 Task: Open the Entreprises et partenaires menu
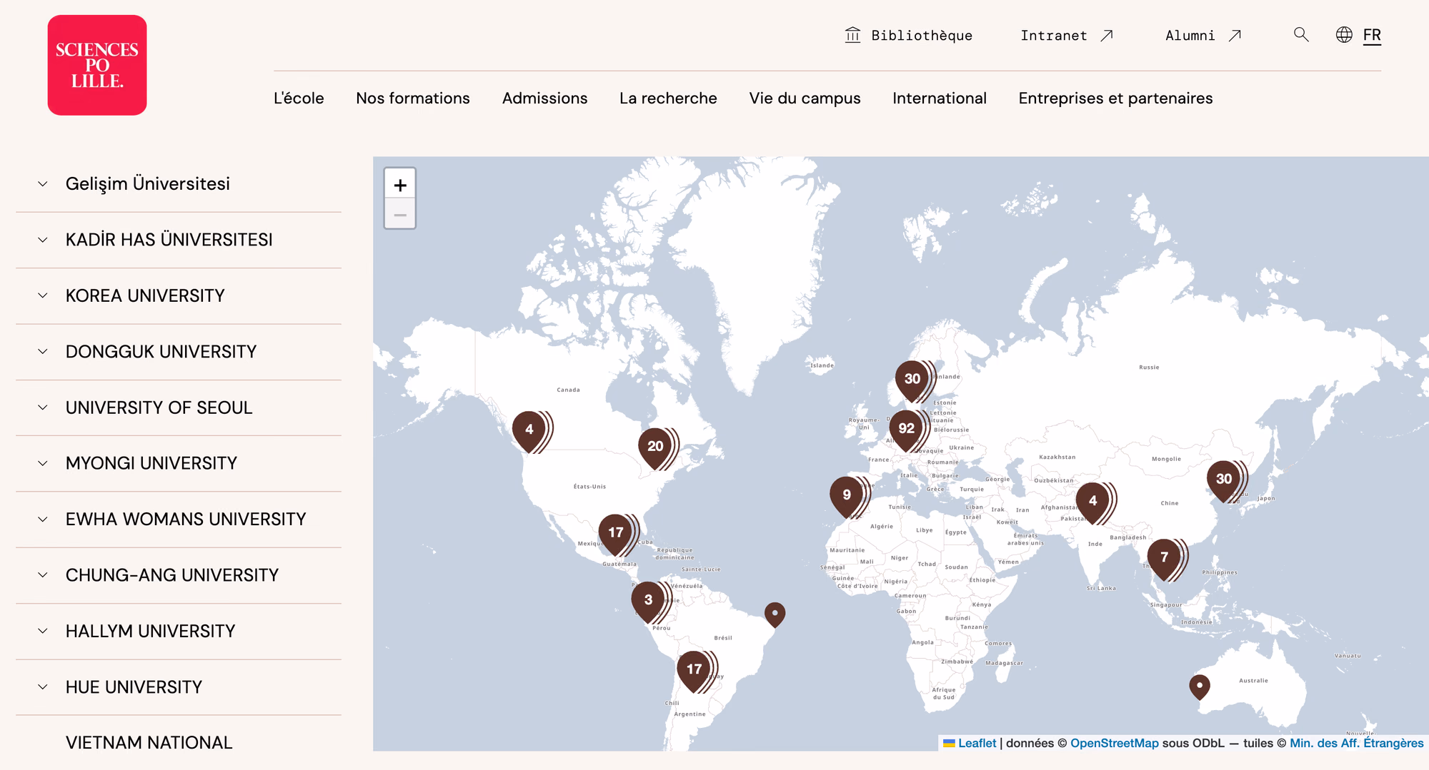pos(1115,98)
